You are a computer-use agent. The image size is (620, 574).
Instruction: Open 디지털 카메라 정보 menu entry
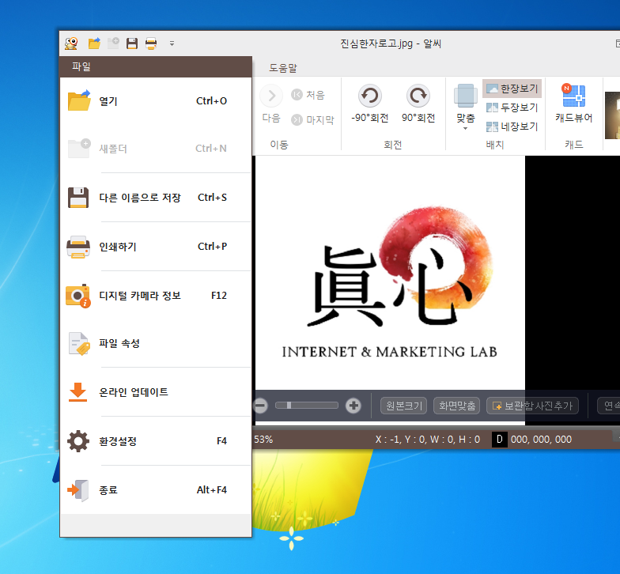(156, 296)
